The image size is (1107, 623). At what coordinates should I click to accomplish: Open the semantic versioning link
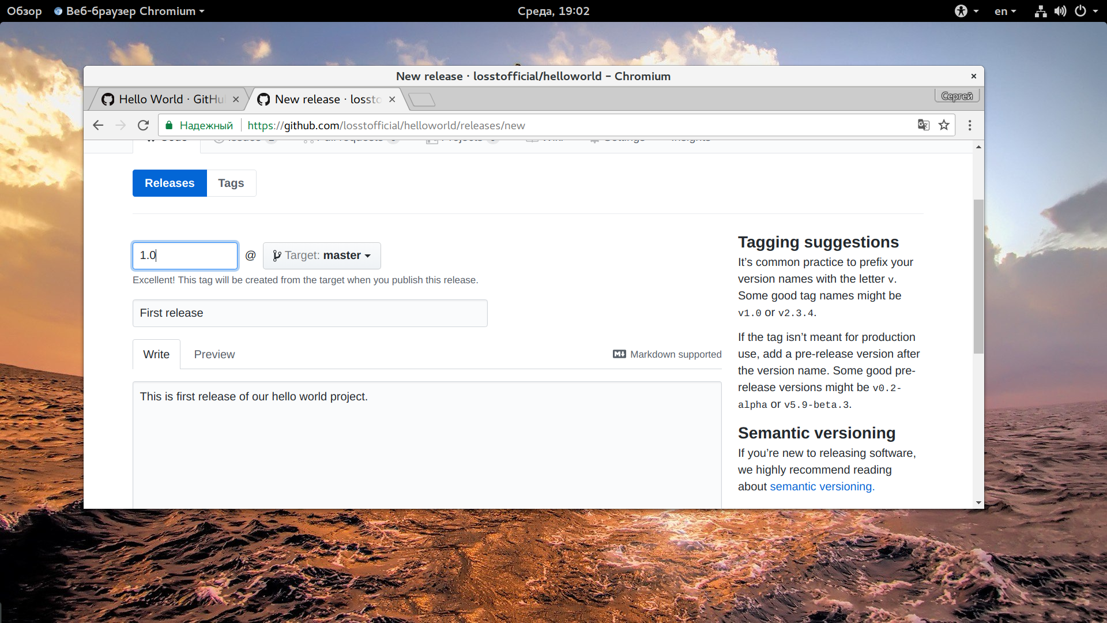click(x=822, y=486)
